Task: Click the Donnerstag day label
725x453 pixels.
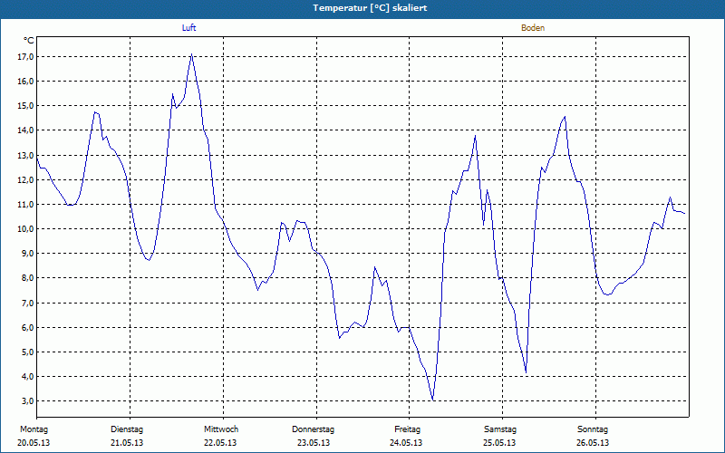Action: [313, 429]
